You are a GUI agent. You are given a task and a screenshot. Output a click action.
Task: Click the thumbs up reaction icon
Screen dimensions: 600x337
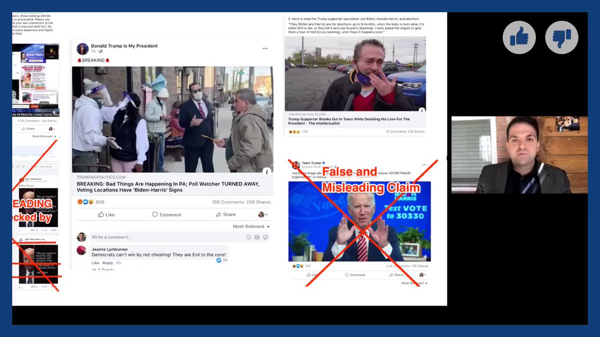click(519, 37)
